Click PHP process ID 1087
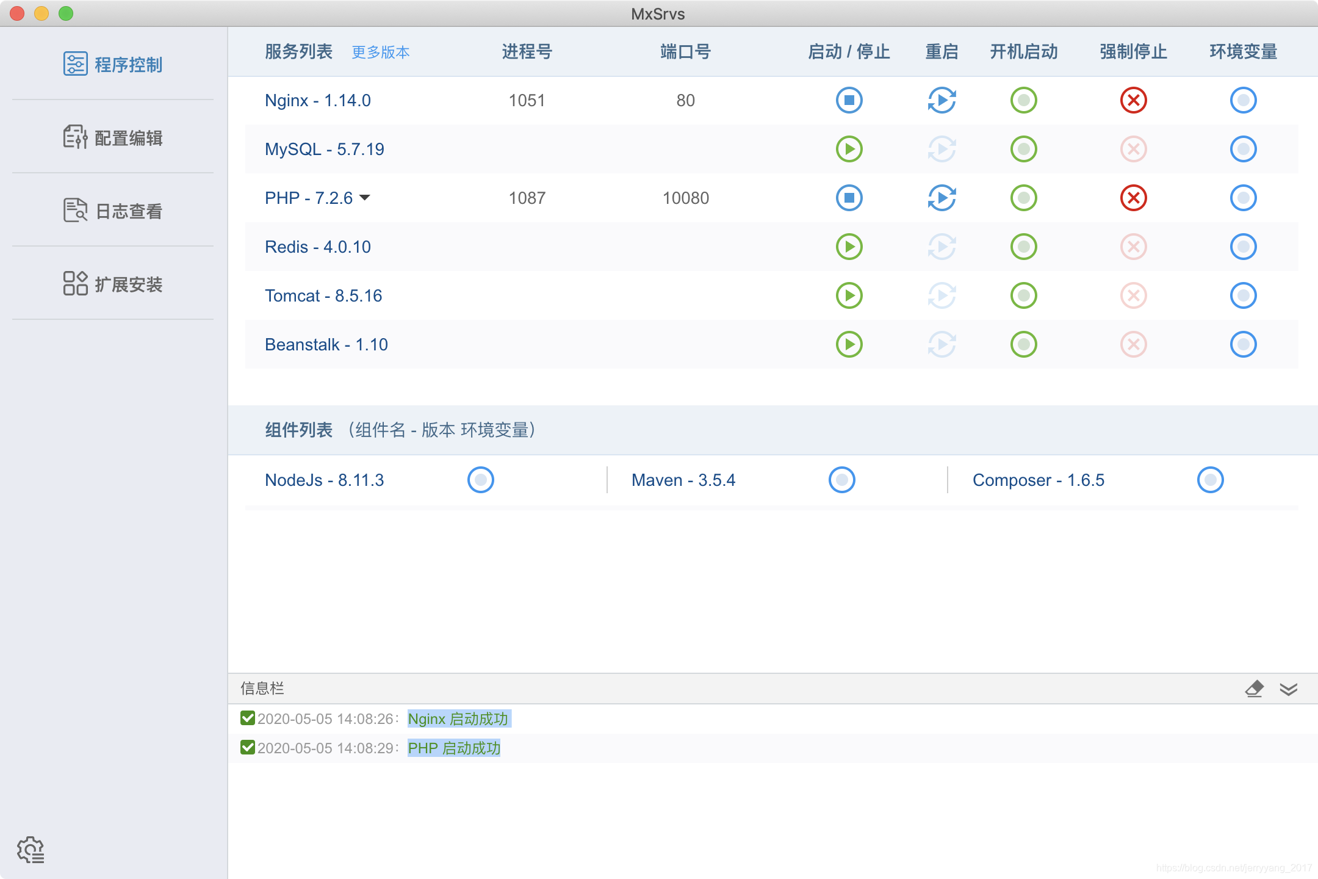 pos(527,198)
